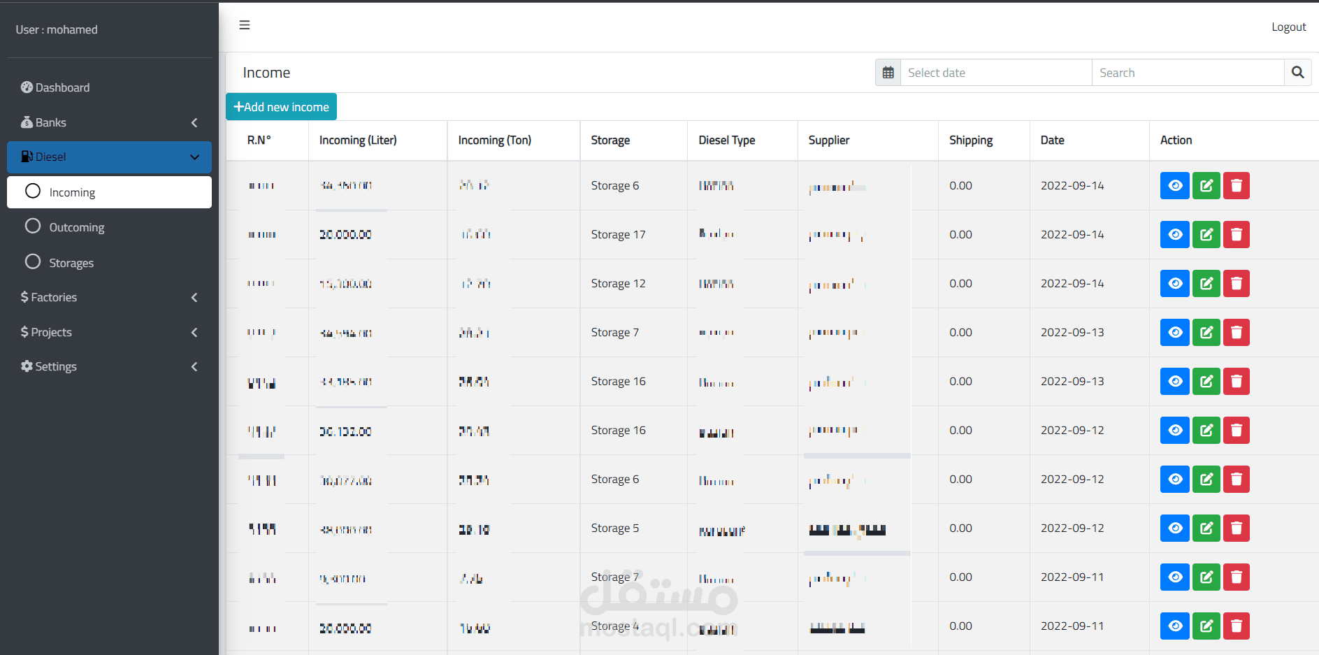Screen dimensions: 1319x655
Task: View the Storage 16 entry dated 2022-09-12
Action: [x=1175, y=431]
